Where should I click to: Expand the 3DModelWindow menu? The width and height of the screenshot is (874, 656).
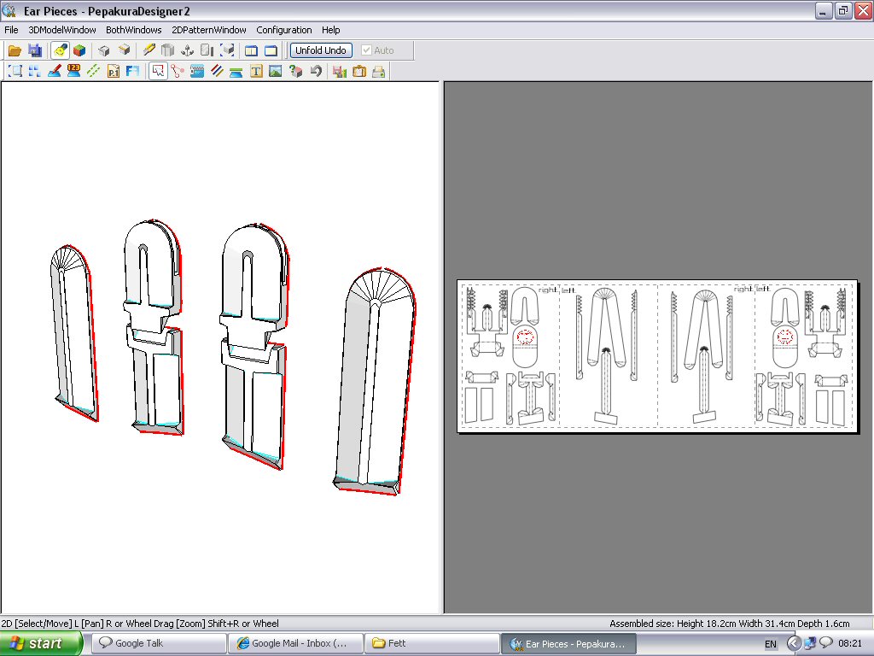62,30
